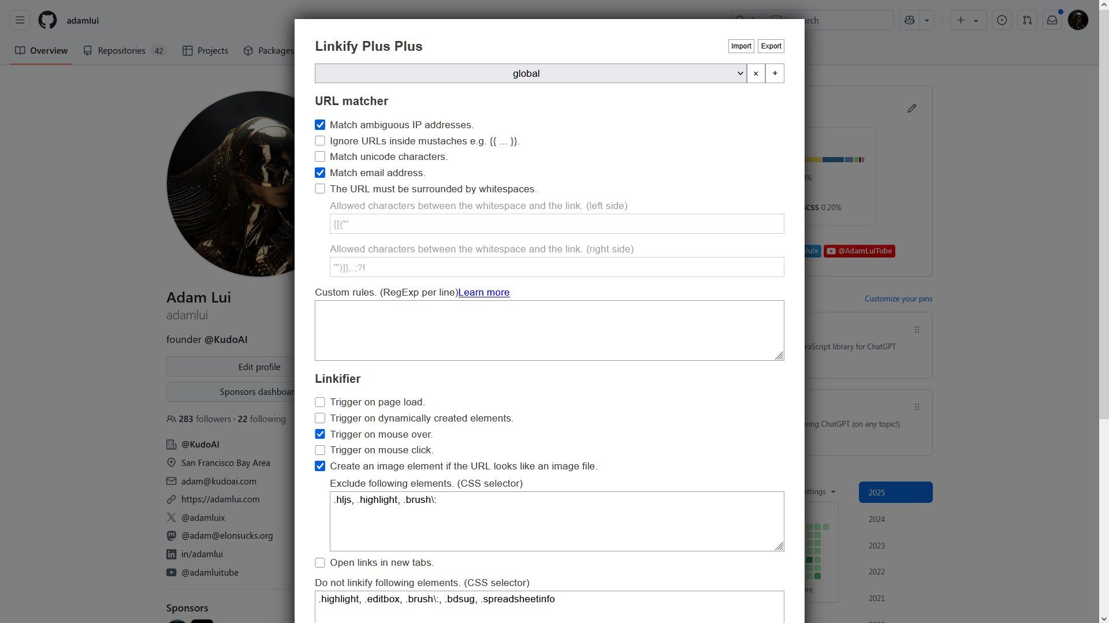Image resolution: width=1109 pixels, height=623 pixels.
Task: Open the pull requests icon
Action: 1028,20
